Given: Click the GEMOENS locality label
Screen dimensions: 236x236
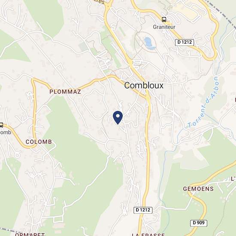Looking at the screenshot, I should (x=198, y=189).
